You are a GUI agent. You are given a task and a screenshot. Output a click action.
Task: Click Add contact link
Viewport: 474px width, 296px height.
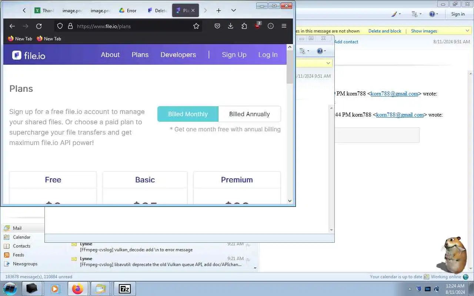[x=346, y=42]
